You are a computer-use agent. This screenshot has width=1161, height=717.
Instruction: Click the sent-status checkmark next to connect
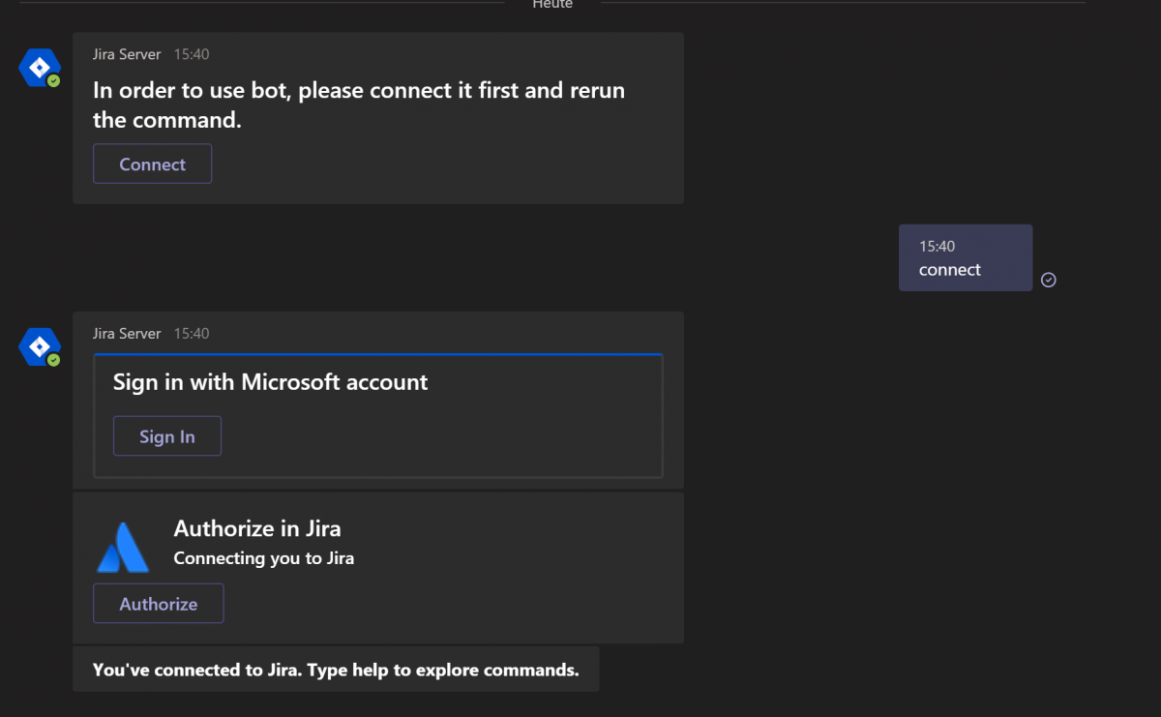pyautogui.click(x=1049, y=280)
